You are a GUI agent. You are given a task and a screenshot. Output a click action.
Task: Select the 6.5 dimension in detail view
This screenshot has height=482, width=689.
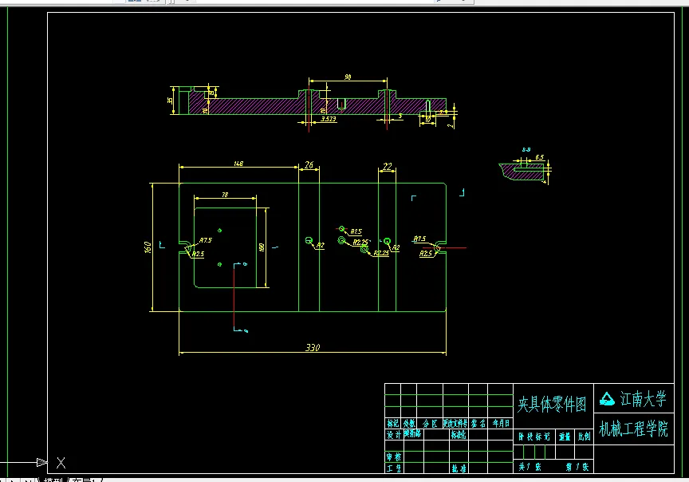539,157
